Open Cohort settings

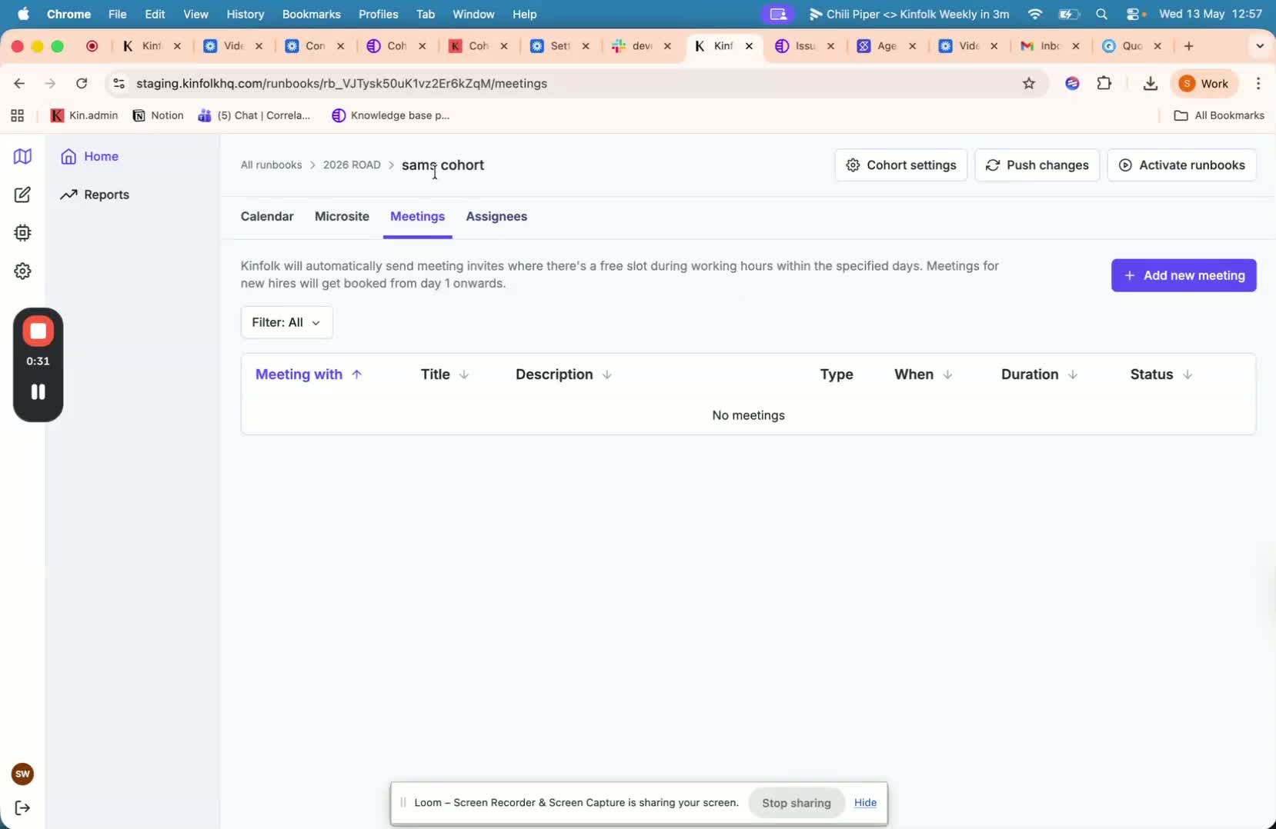pos(900,165)
